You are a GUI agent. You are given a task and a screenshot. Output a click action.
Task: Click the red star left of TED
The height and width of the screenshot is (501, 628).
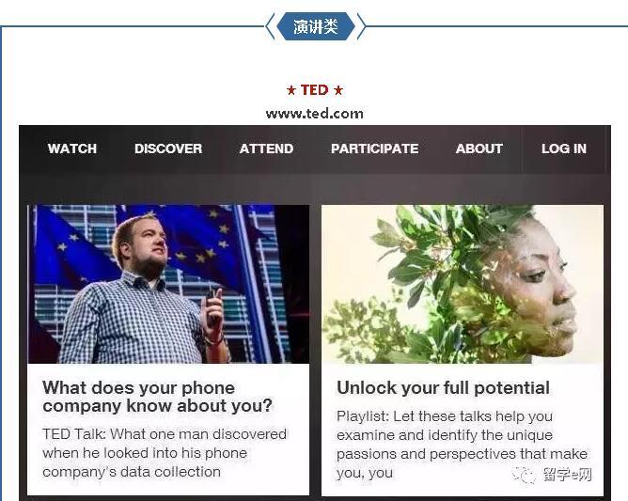coord(291,90)
